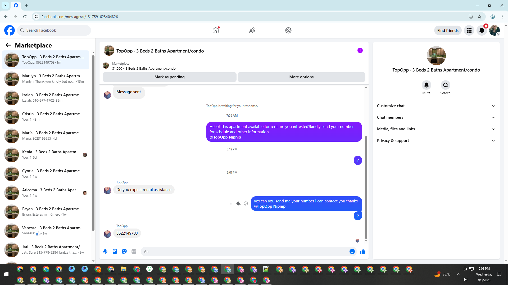Open the Marilyn conversation
The width and height of the screenshot is (508, 285).
pyautogui.click(x=46, y=79)
